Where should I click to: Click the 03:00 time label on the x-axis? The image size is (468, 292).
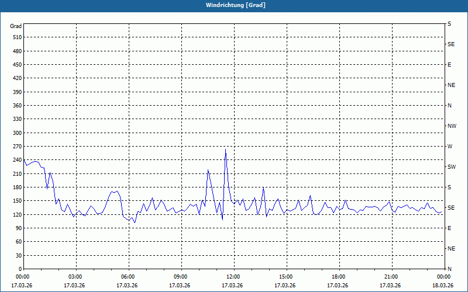pos(75,277)
